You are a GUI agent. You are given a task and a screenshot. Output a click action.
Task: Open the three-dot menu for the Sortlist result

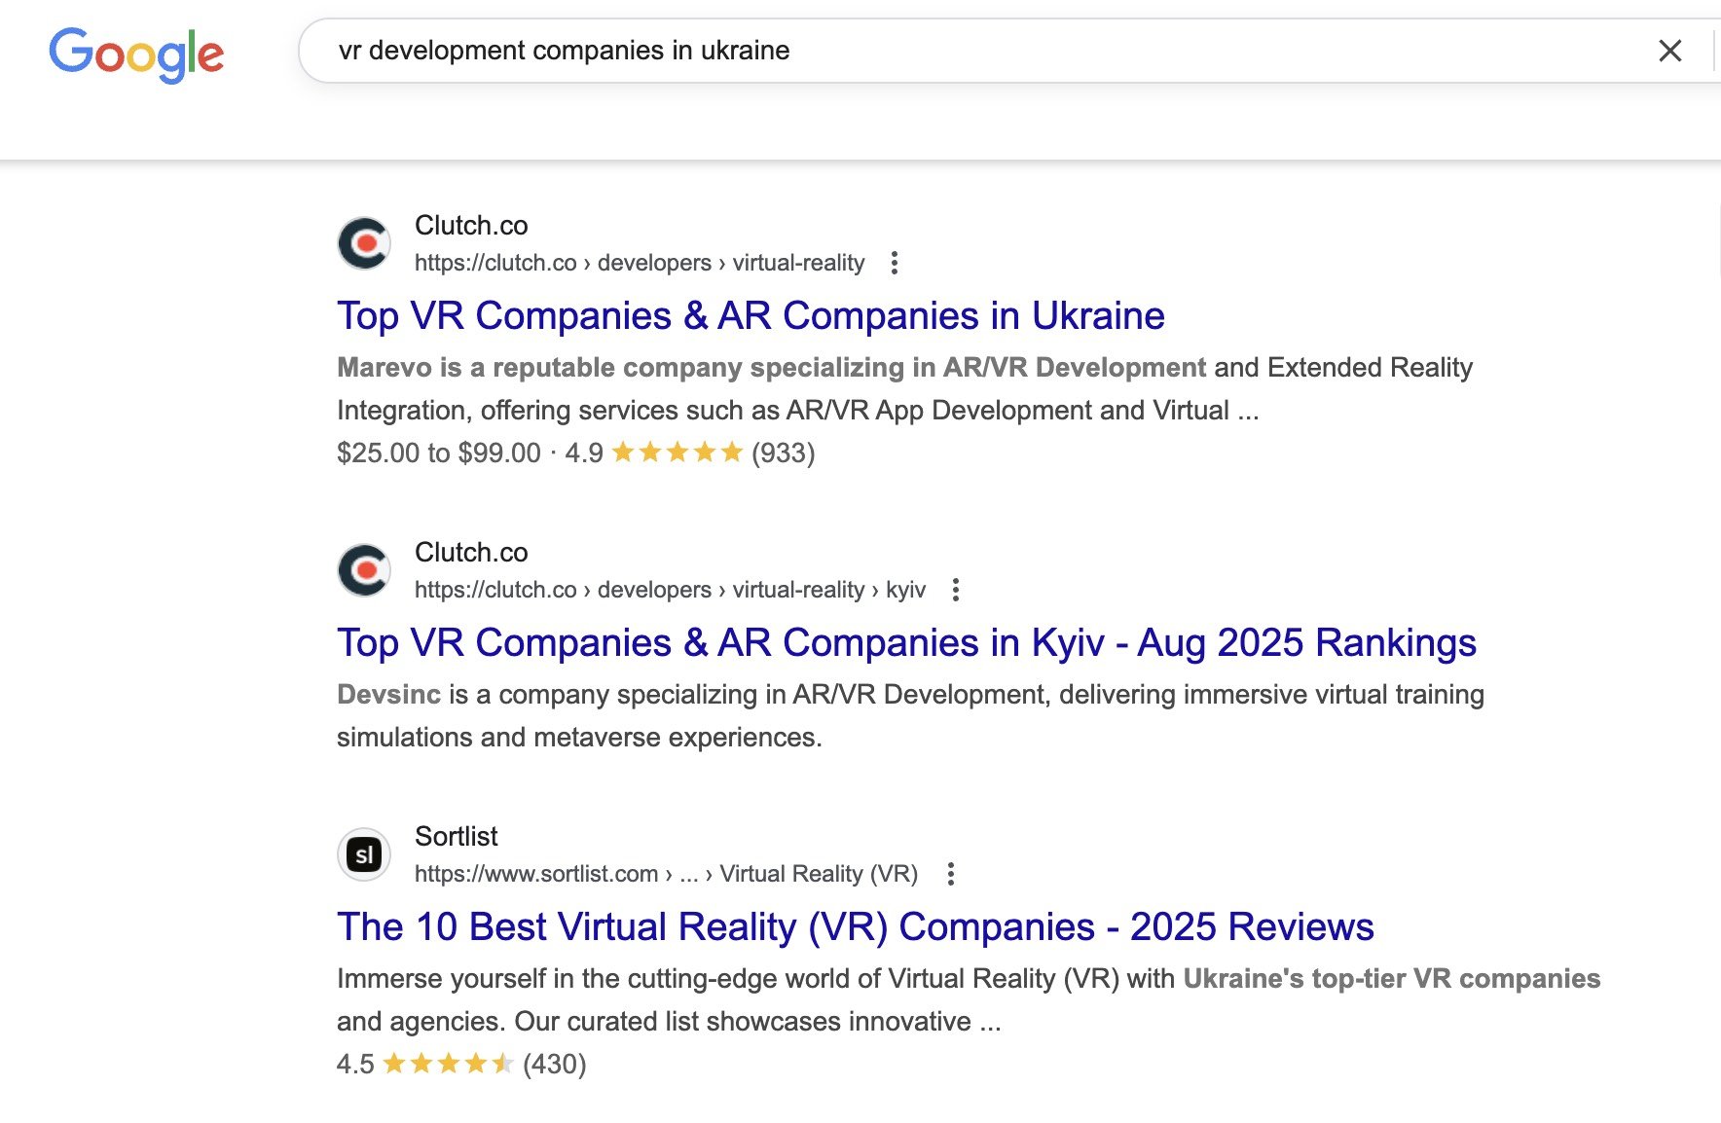[x=950, y=874]
